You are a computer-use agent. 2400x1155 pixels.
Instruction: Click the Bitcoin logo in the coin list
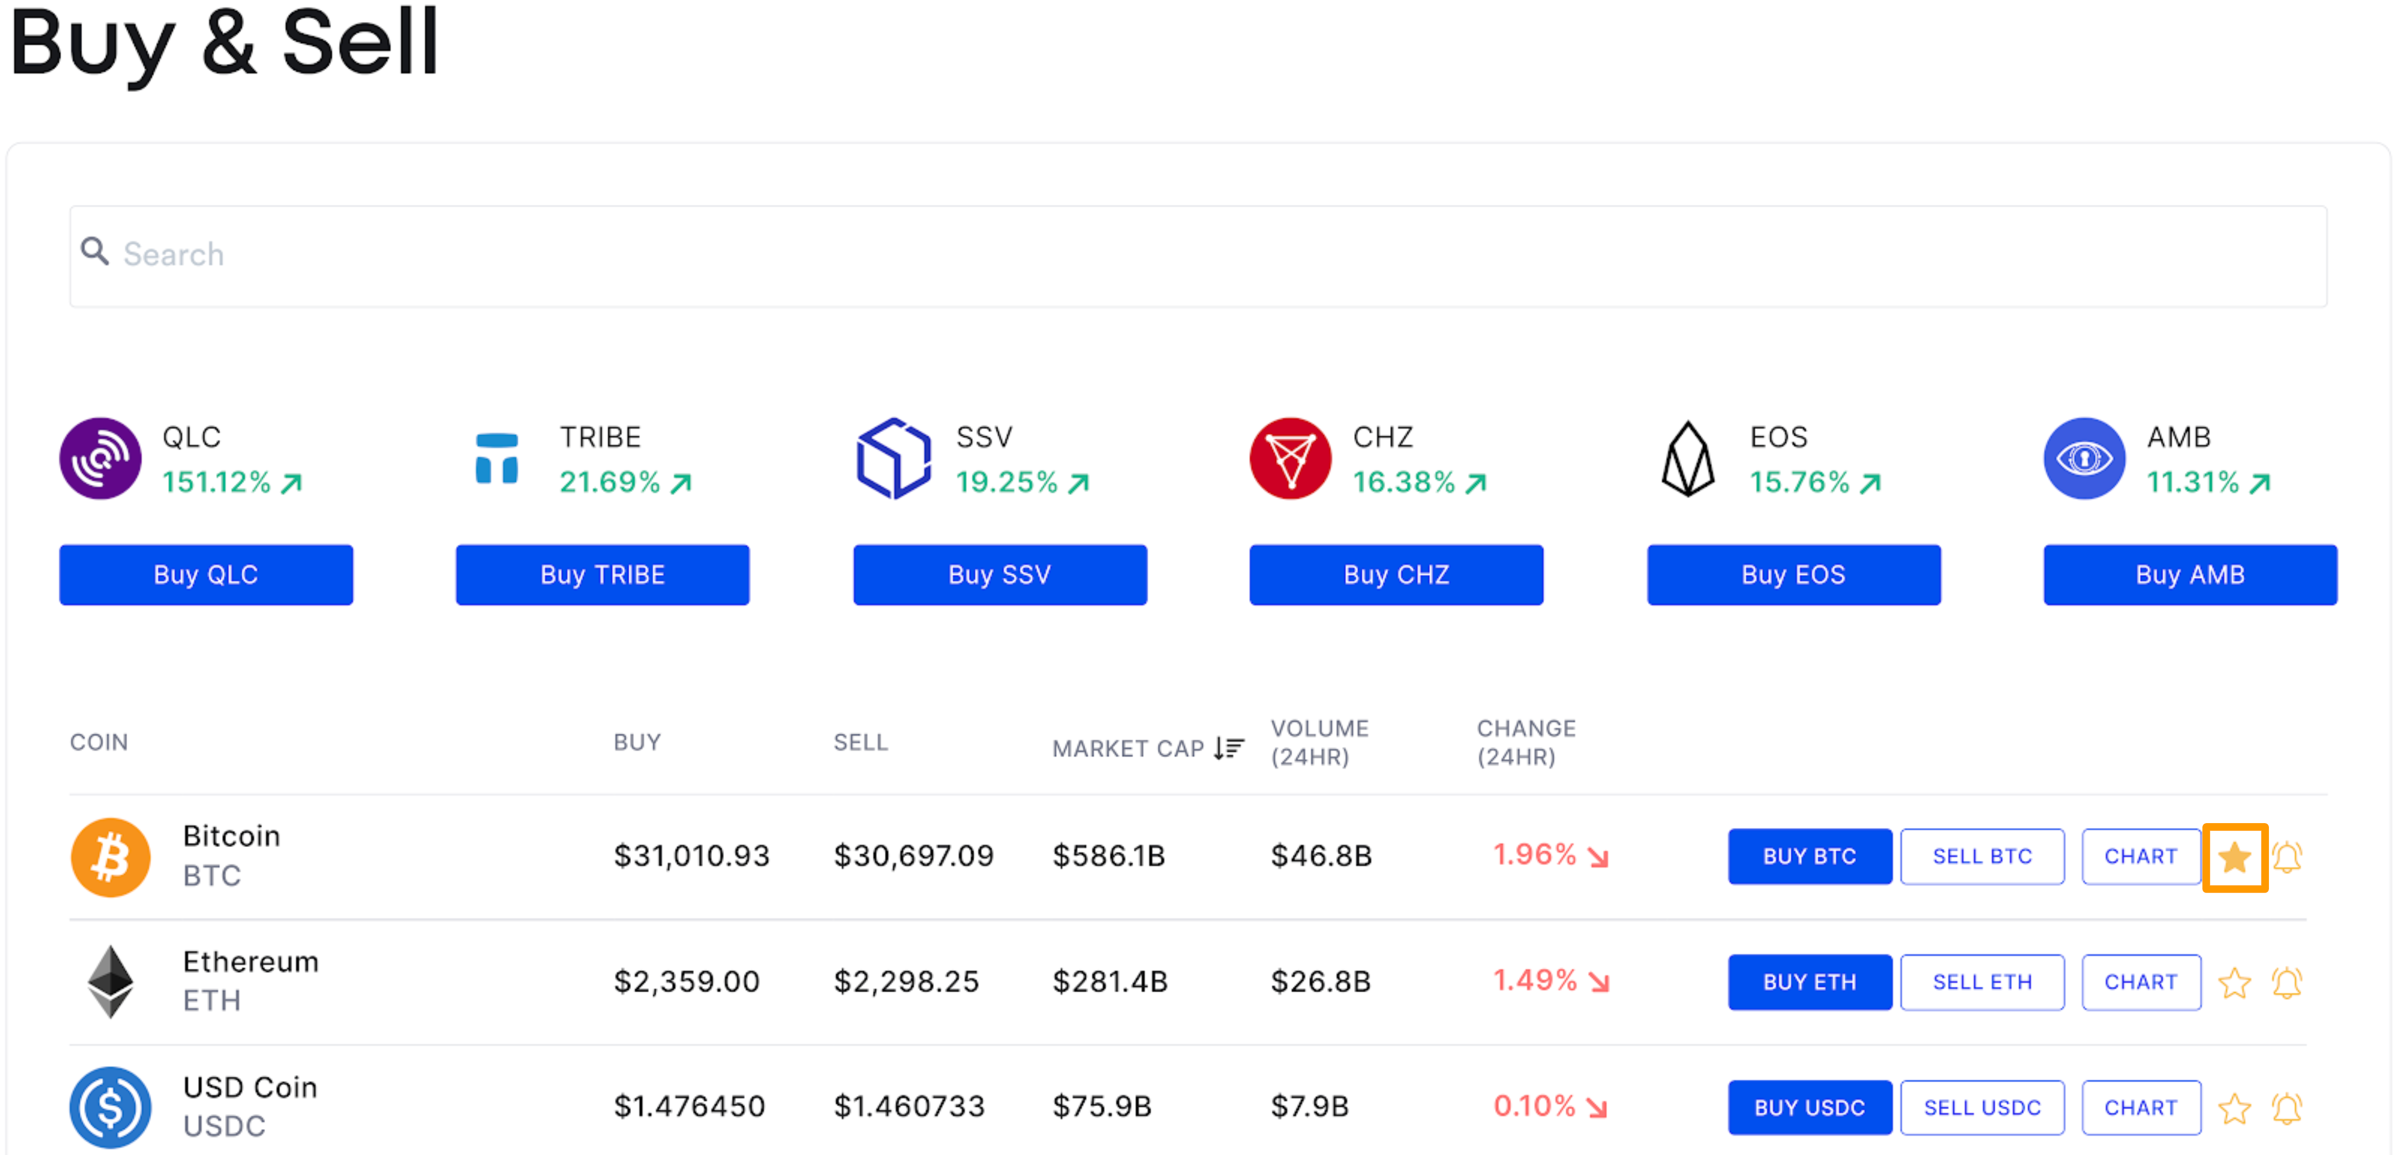click(x=111, y=856)
